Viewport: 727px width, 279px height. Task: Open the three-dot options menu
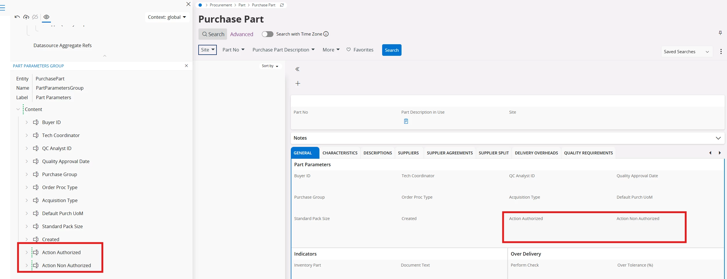pyautogui.click(x=721, y=51)
